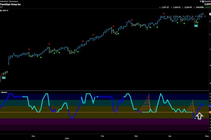Click the first red triangle marker before December
This screenshot has width=211, height=140.
[29, 50]
